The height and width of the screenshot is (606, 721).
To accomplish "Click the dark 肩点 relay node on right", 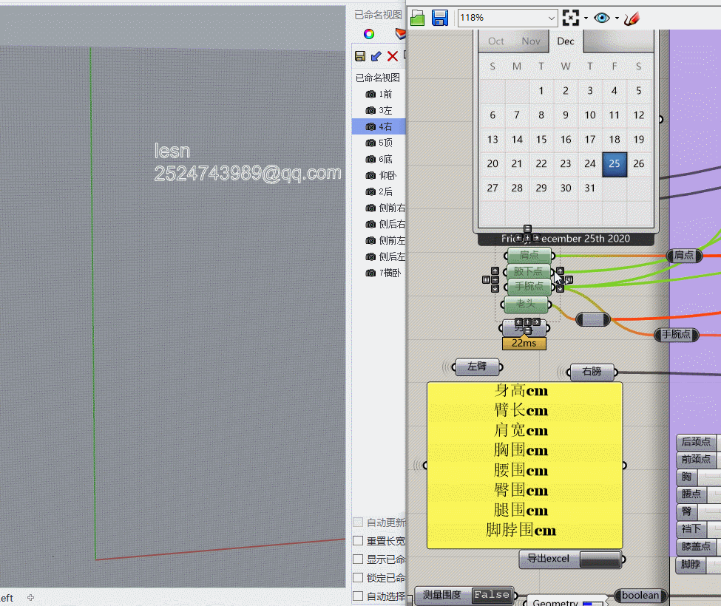I will coord(684,256).
